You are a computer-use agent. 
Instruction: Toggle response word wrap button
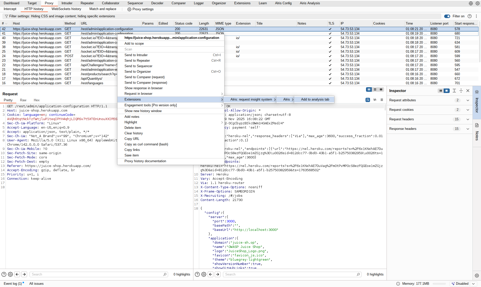pyautogui.click(x=368, y=100)
